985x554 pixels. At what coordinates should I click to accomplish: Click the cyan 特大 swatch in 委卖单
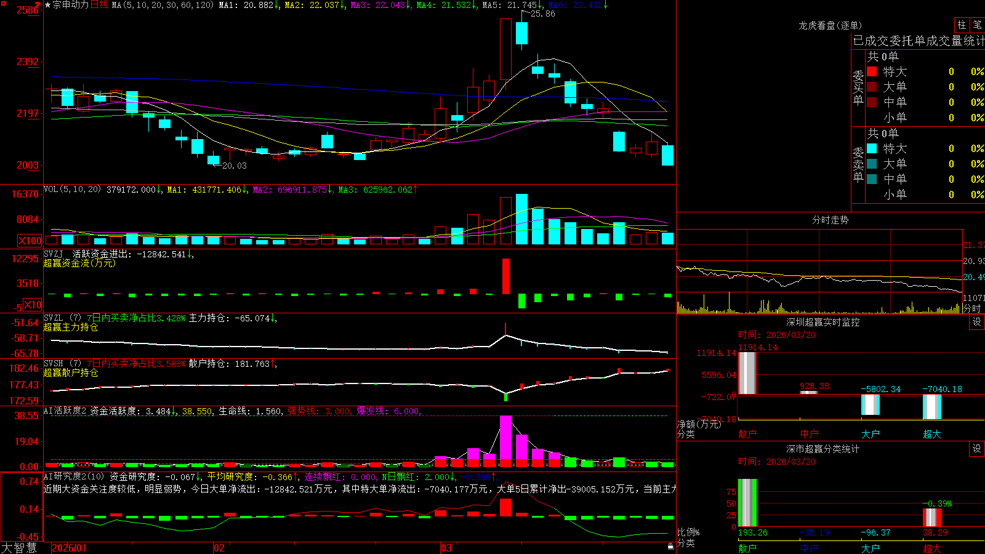pos(872,148)
